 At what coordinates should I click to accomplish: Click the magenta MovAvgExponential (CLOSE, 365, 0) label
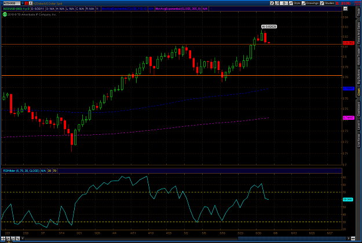[178, 9]
